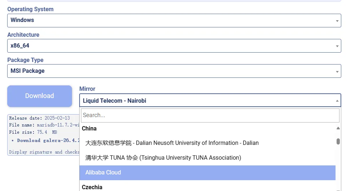Click the Architecture label
Screen dimensions: 351x191
pos(23,35)
